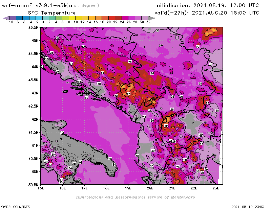Select the 22 to 24 dark red legend swatch

click(x=118, y=18)
